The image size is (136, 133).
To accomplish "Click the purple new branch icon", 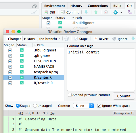I will tap(130, 12).
